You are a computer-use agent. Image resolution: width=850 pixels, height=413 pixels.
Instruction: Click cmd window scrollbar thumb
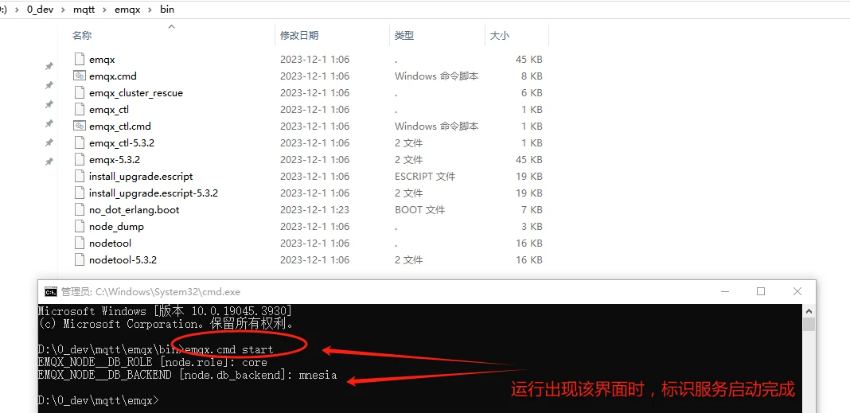click(x=809, y=325)
